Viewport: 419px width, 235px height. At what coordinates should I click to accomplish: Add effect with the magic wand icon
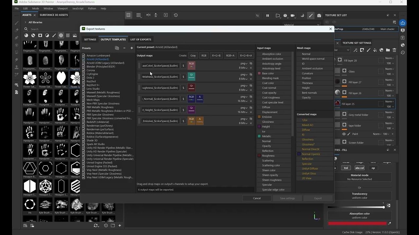[x=355, y=50]
